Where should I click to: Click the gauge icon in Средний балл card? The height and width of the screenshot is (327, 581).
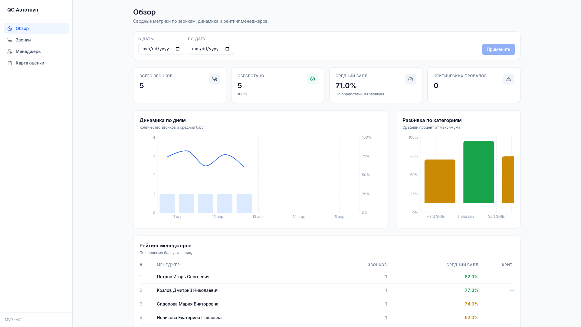(x=410, y=79)
